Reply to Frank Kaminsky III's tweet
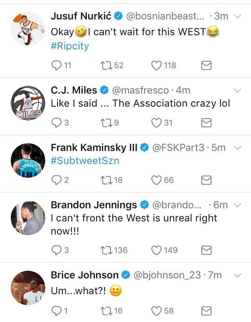Screen dimensions: 251x322 (x=56, y=180)
